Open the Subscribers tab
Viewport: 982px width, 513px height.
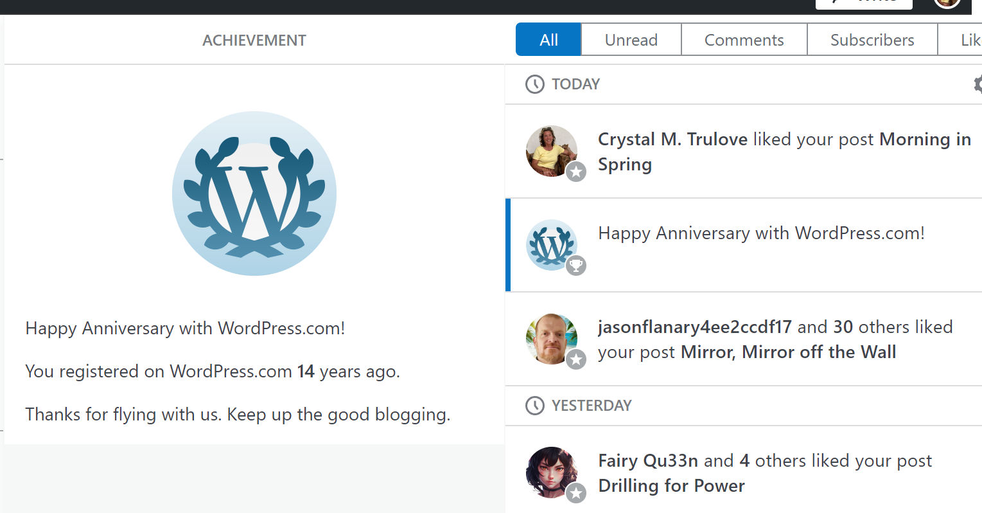[872, 40]
